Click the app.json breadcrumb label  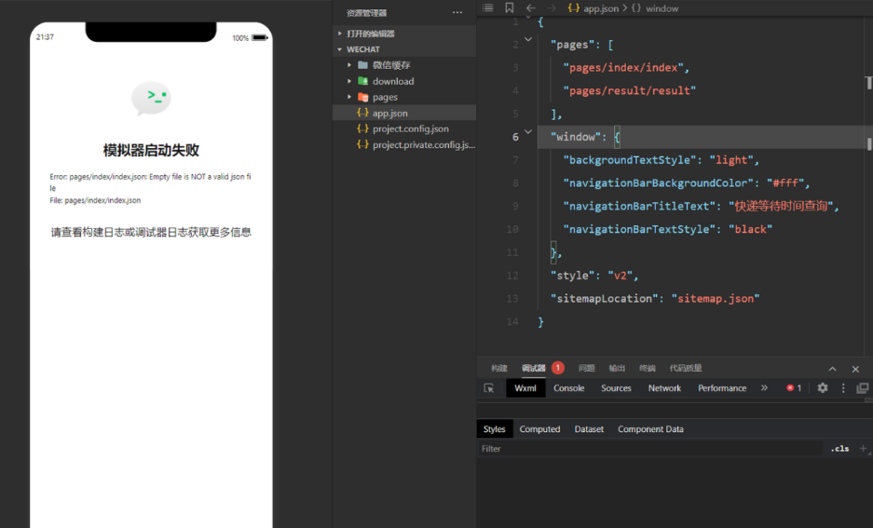[601, 8]
